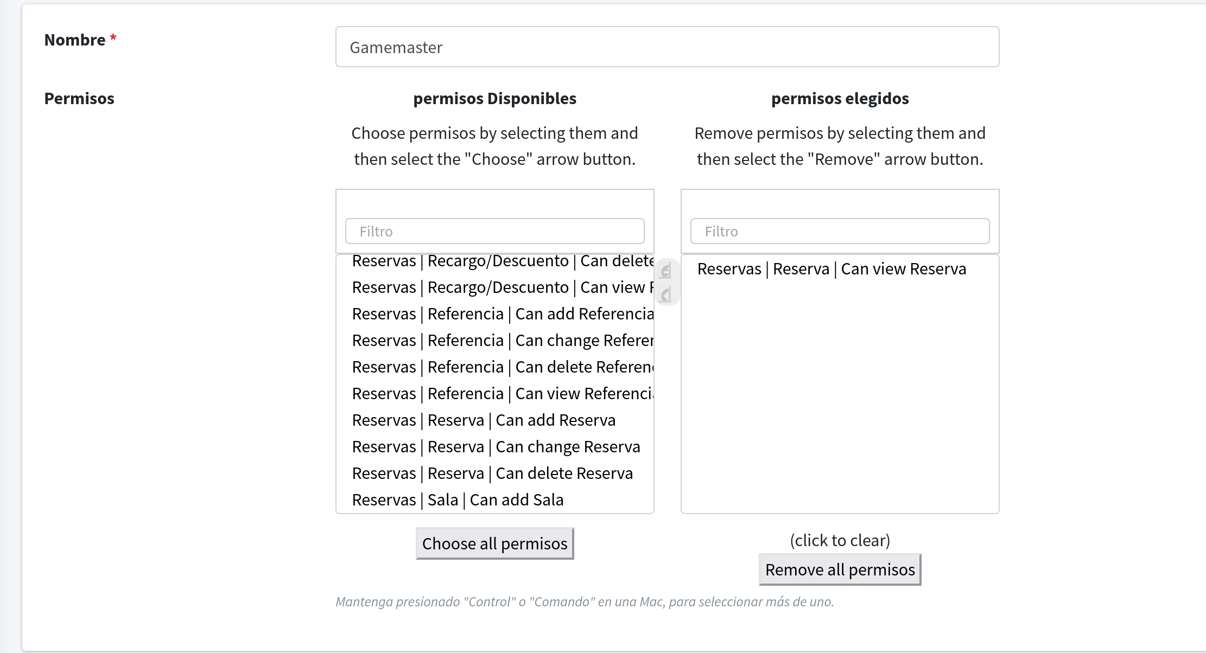This screenshot has width=1206, height=653.
Task: Select "Reserva | Can change Reserva" permission
Action: click(496, 447)
